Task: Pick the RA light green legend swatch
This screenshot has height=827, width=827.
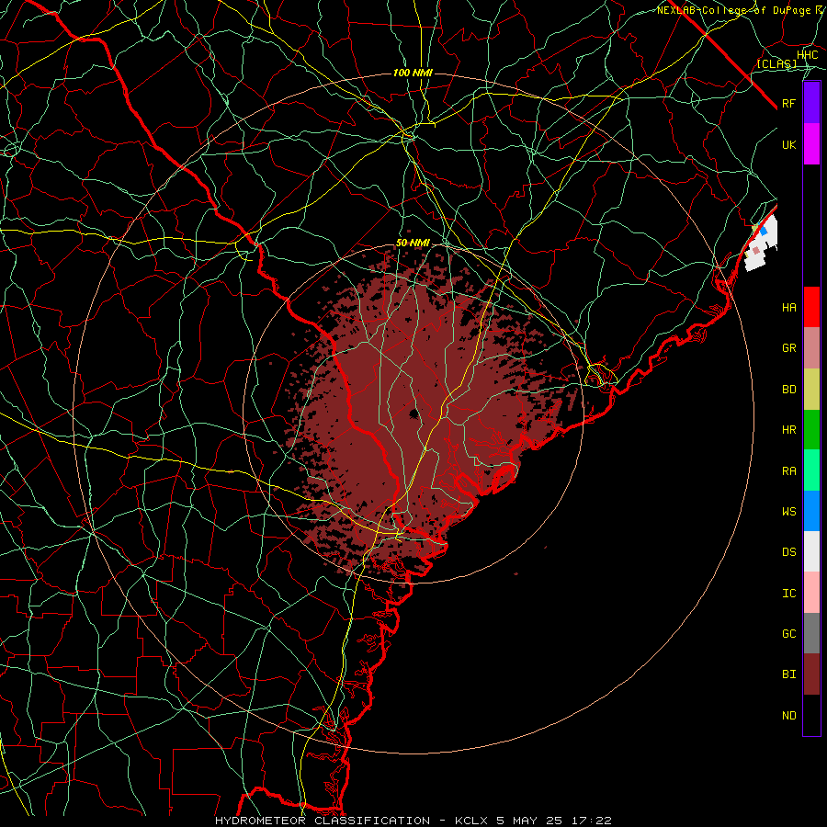Action: (811, 470)
